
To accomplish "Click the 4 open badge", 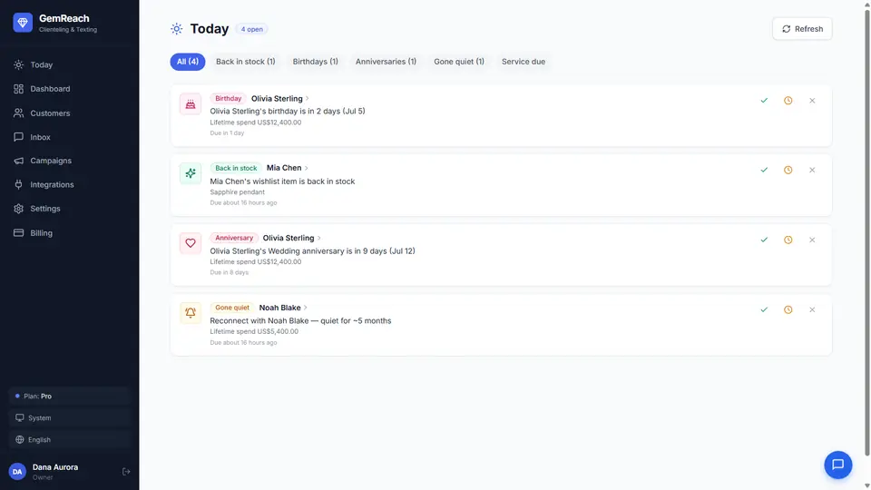I will pyautogui.click(x=252, y=29).
